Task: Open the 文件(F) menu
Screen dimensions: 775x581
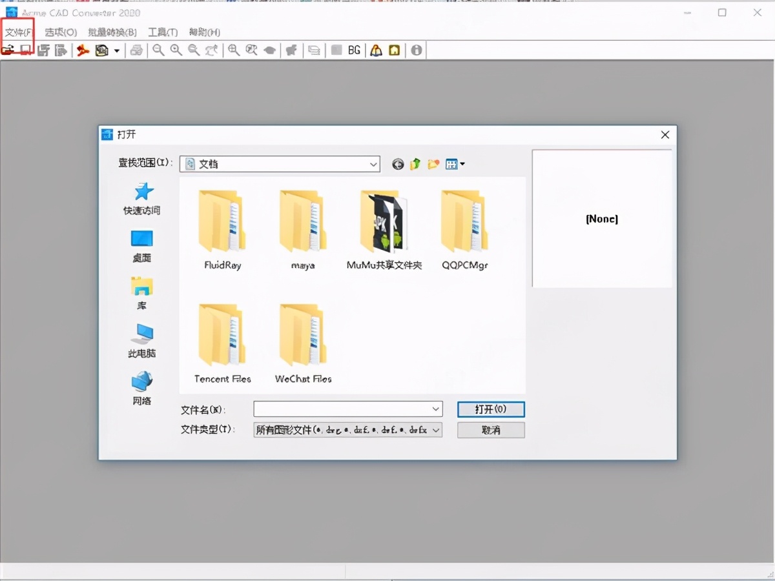Action: point(19,32)
